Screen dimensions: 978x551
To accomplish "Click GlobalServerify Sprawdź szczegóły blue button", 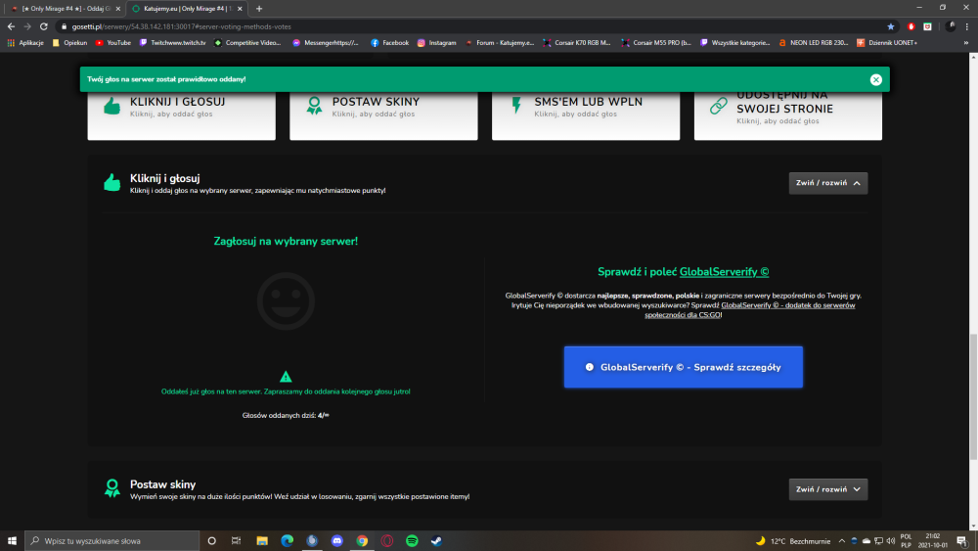I will 683,367.
